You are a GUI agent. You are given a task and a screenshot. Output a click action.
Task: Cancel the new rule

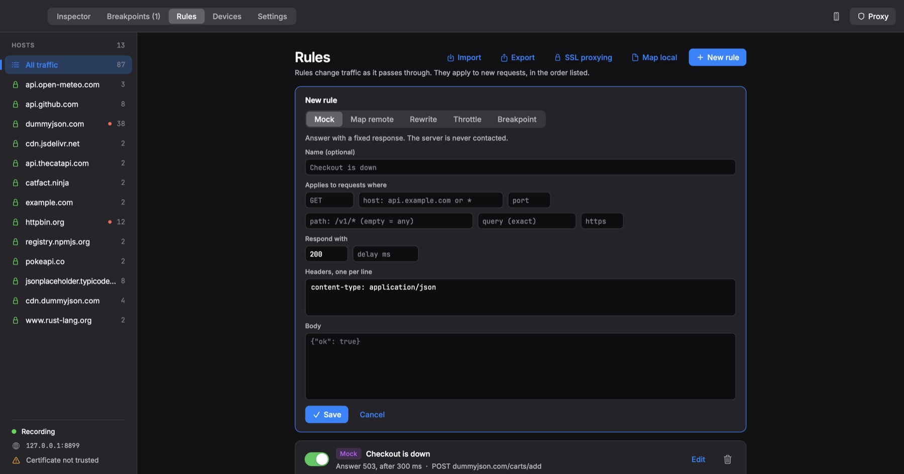372,414
